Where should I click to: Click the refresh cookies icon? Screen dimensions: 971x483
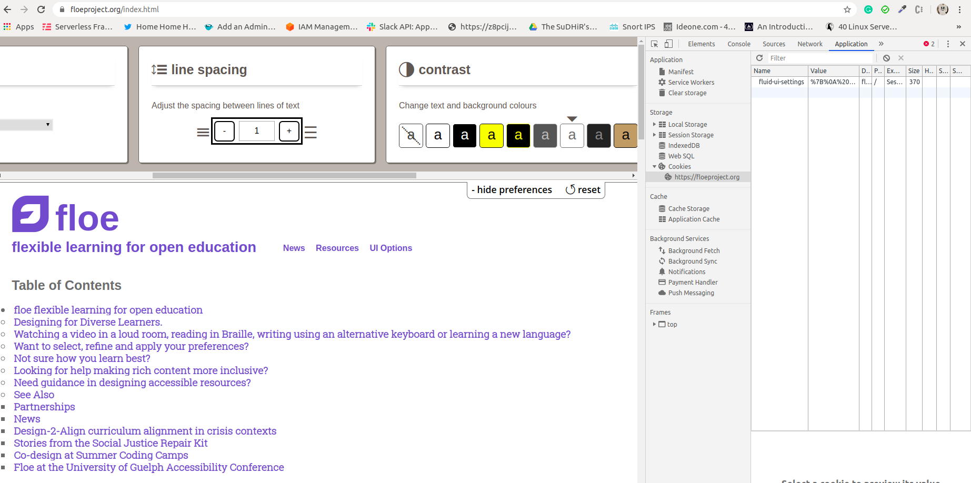[x=759, y=58]
